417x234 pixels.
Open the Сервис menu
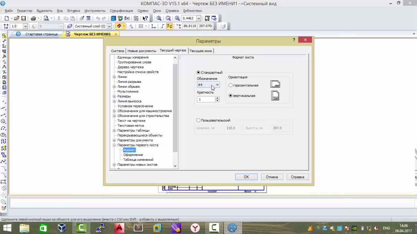point(143,11)
